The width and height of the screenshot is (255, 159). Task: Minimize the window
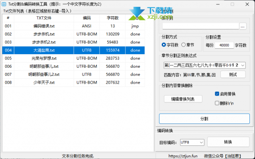click(x=218, y=4)
